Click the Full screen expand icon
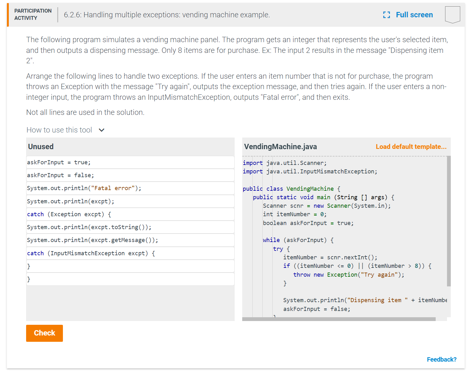475x372 pixels. [387, 15]
